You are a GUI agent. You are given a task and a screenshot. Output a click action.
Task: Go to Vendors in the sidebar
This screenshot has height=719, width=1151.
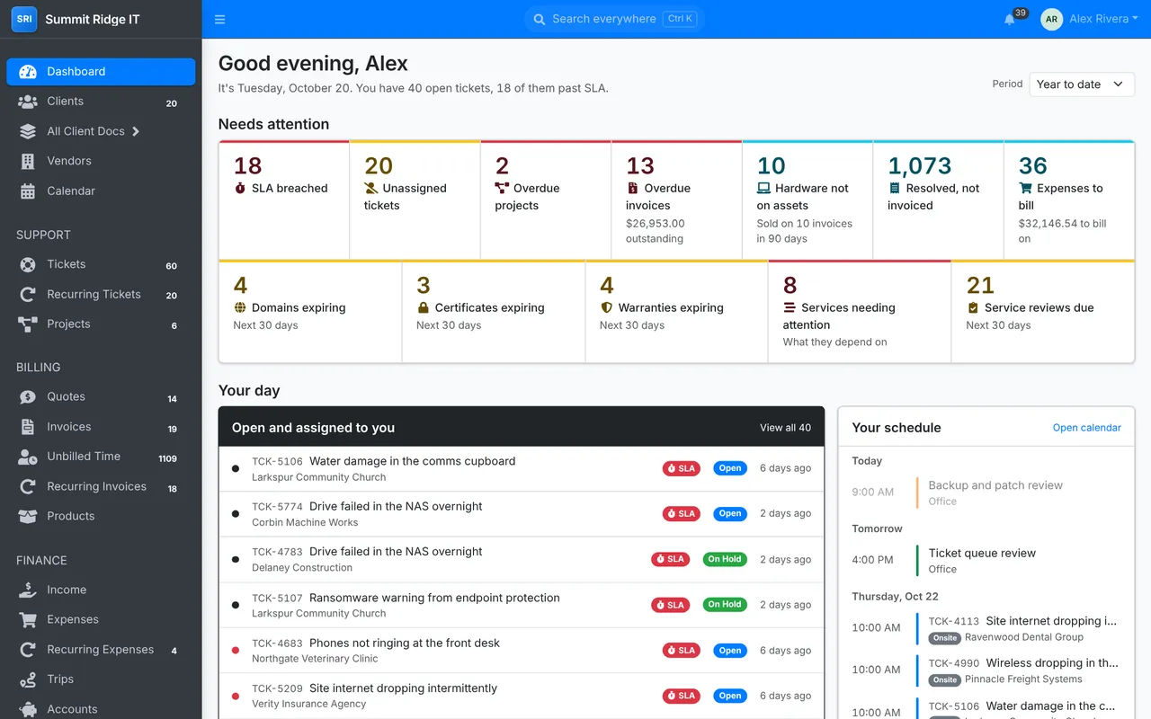(101, 161)
